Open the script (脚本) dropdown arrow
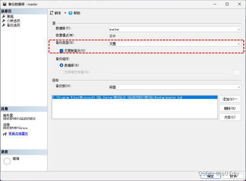Image resolution: width=246 pixels, height=181 pixels. click(x=65, y=13)
